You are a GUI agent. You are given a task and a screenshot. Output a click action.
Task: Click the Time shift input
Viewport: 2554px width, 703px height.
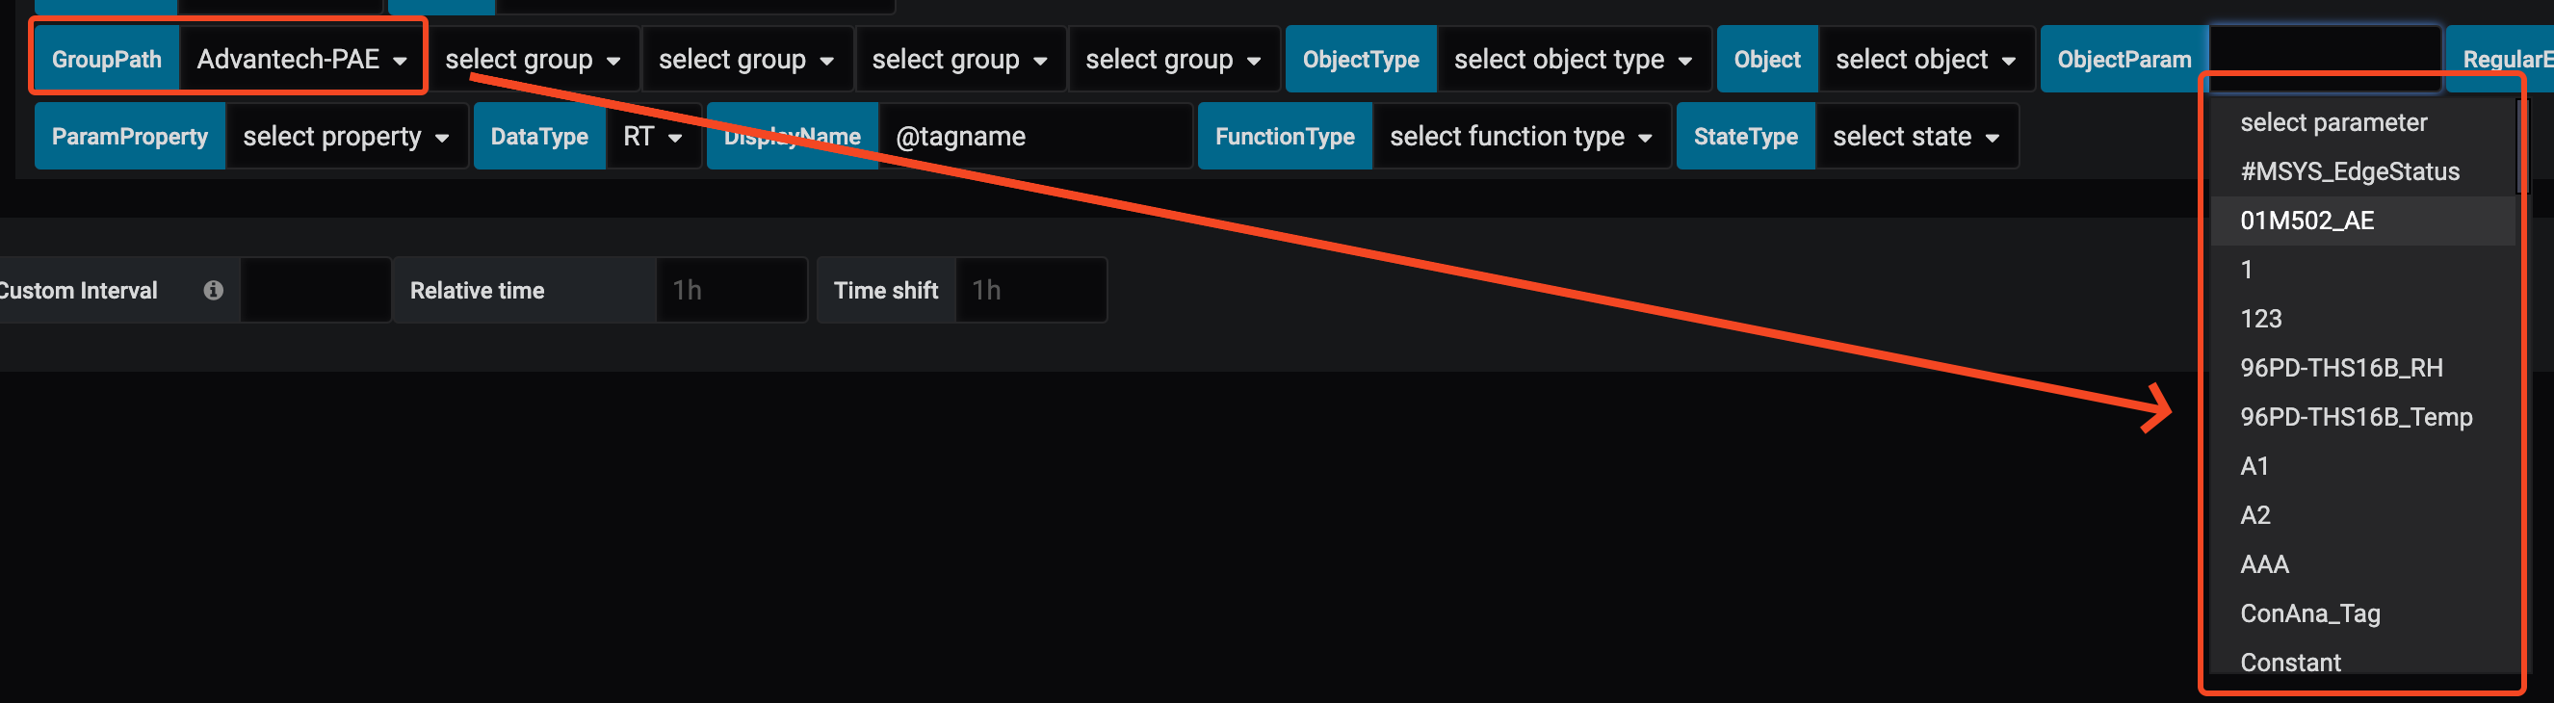[1029, 291]
